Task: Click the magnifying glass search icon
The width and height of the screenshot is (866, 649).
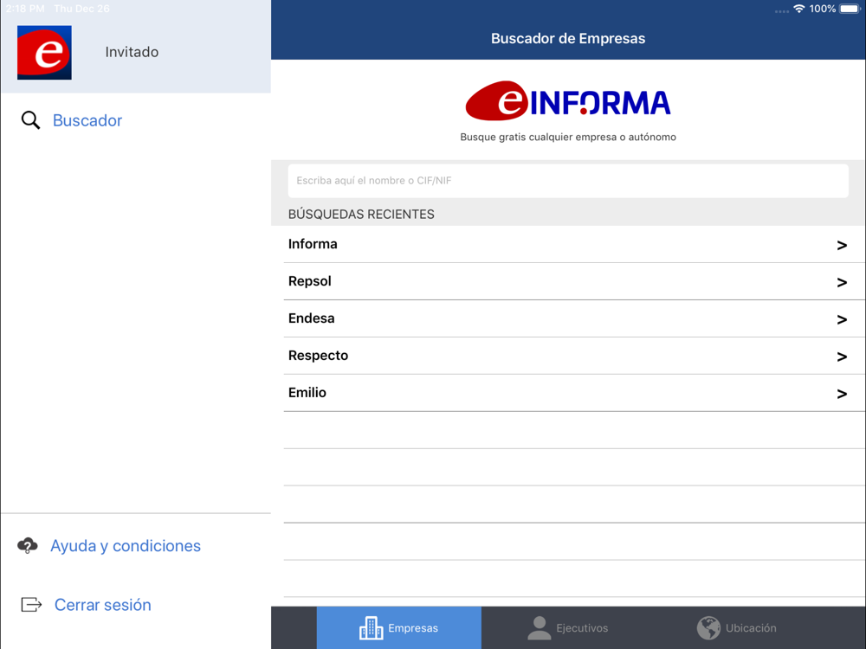Action: [30, 120]
